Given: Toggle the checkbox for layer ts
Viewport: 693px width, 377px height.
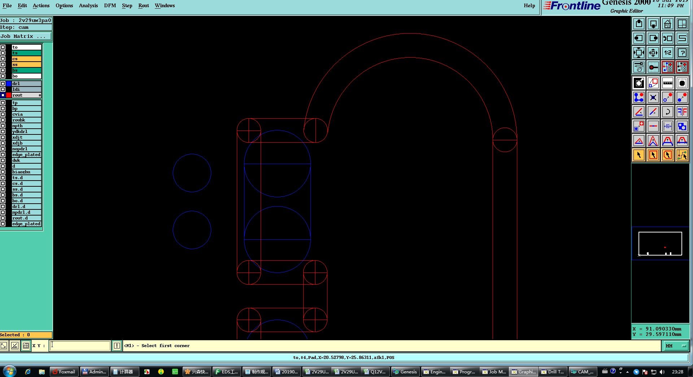Looking at the screenshot, I should [3, 53].
